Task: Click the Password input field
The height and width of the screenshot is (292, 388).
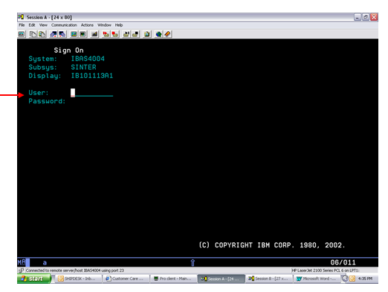Action: click(91, 101)
